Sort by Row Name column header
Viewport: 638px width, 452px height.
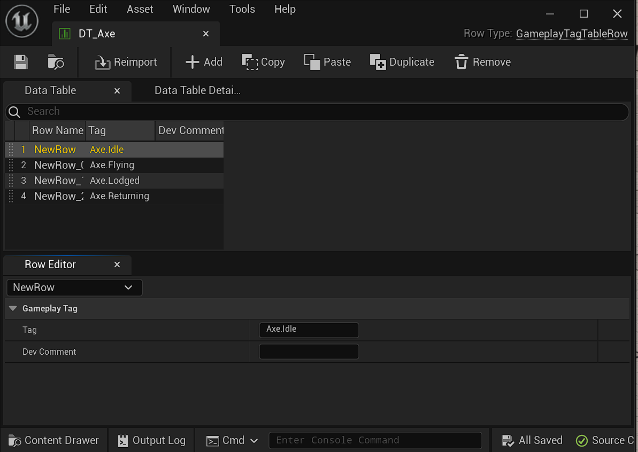[57, 130]
